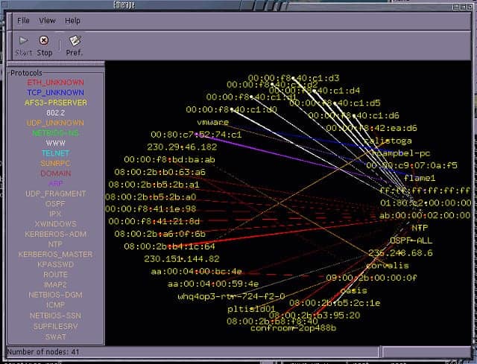Select the TELNET protocol label
Screen dimensions: 477x364
(56, 153)
